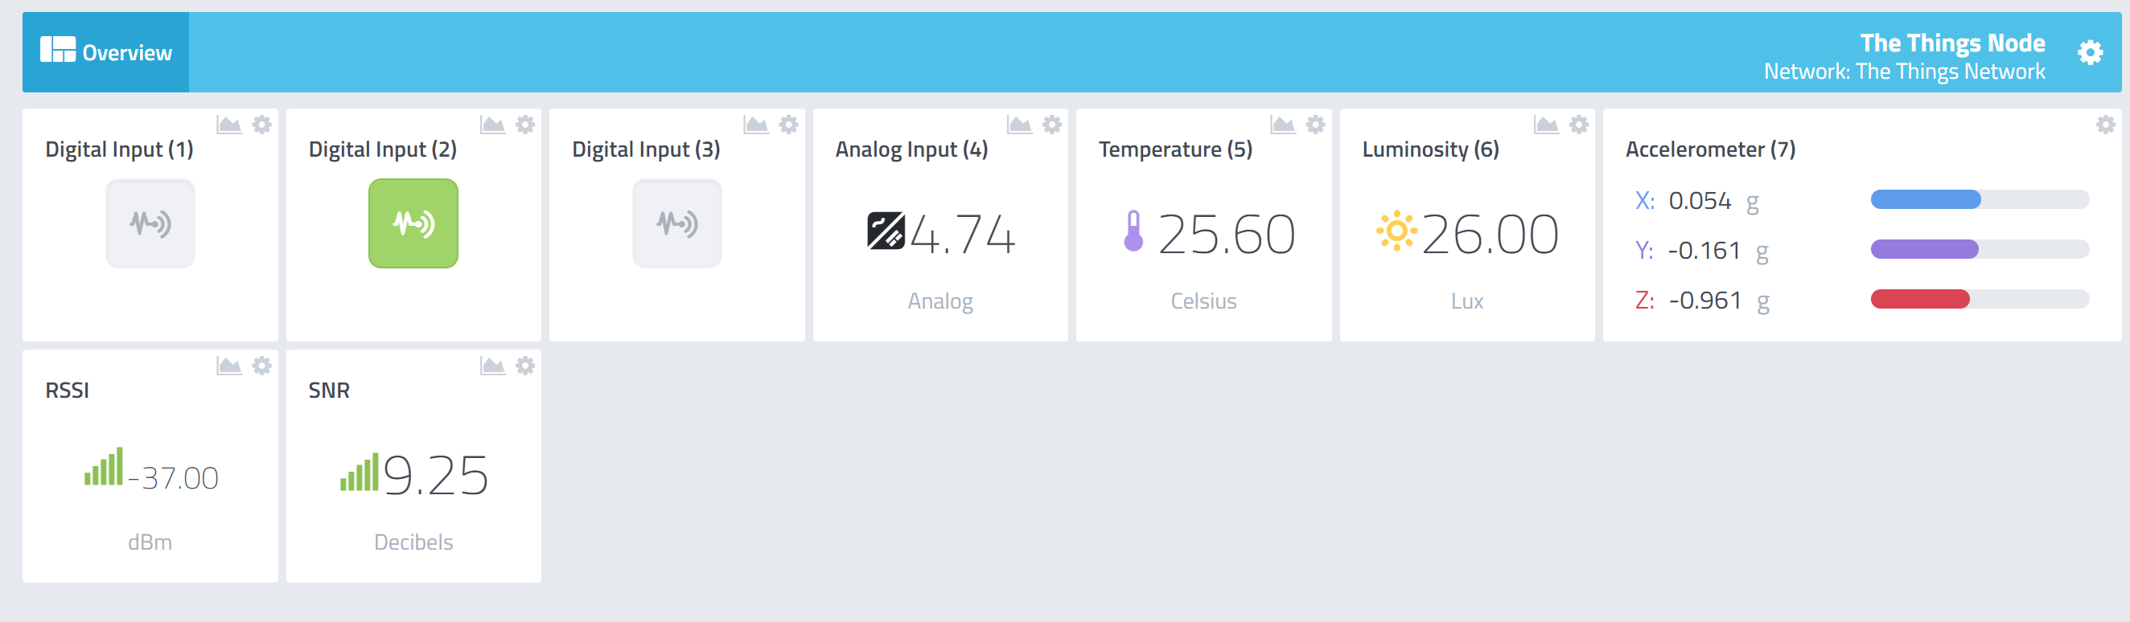Open device settings gear in header
This screenshot has width=2130, height=622.
point(2090,53)
